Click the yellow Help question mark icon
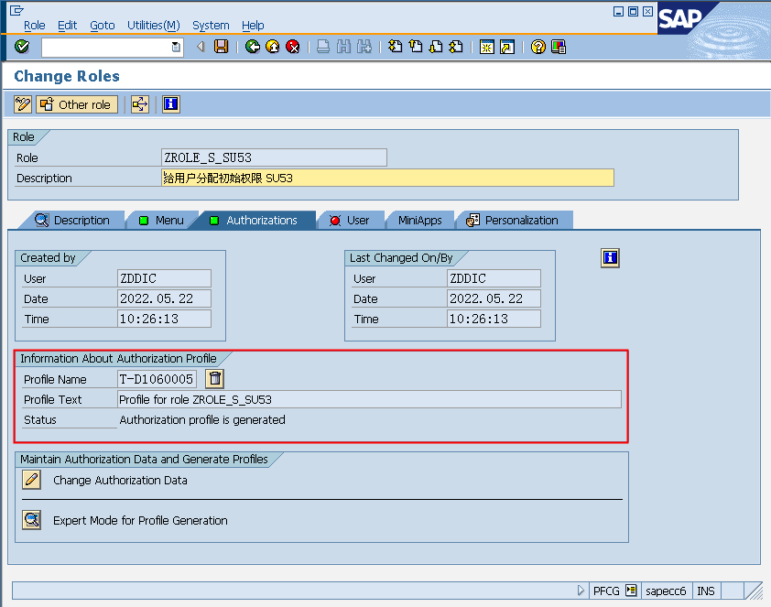771x607 pixels. point(538,47)
